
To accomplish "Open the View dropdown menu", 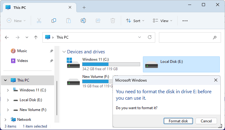I will click(x=163, y=21).
